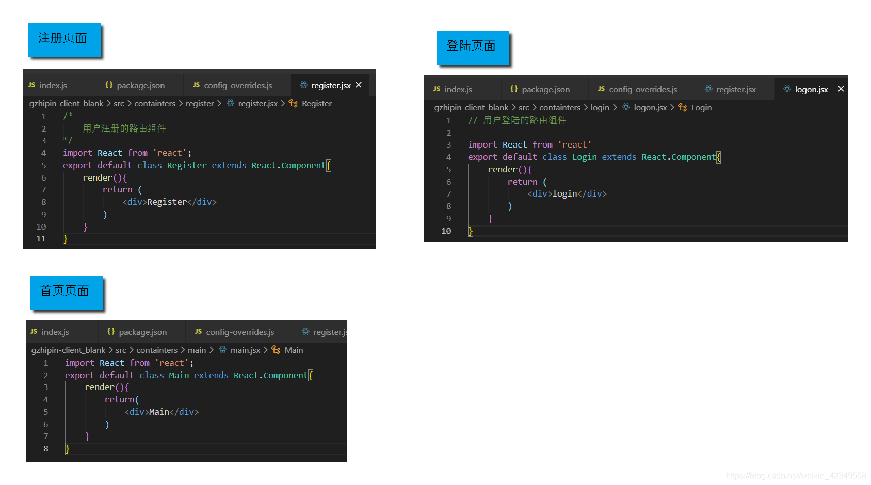Select the active register.jsx tab
This screenshot has height=485, width=871.
(x=331, y=85)
